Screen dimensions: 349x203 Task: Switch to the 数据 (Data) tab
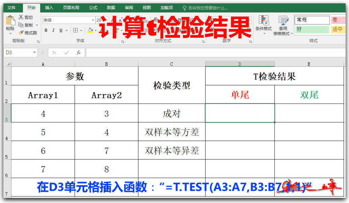tap(111, 8)
